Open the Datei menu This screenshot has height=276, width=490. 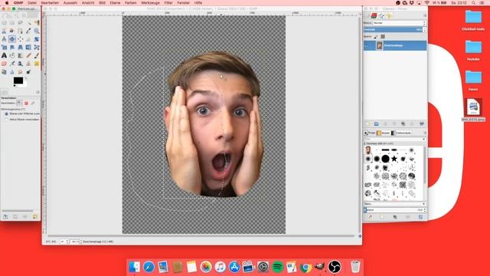(32, 3)
